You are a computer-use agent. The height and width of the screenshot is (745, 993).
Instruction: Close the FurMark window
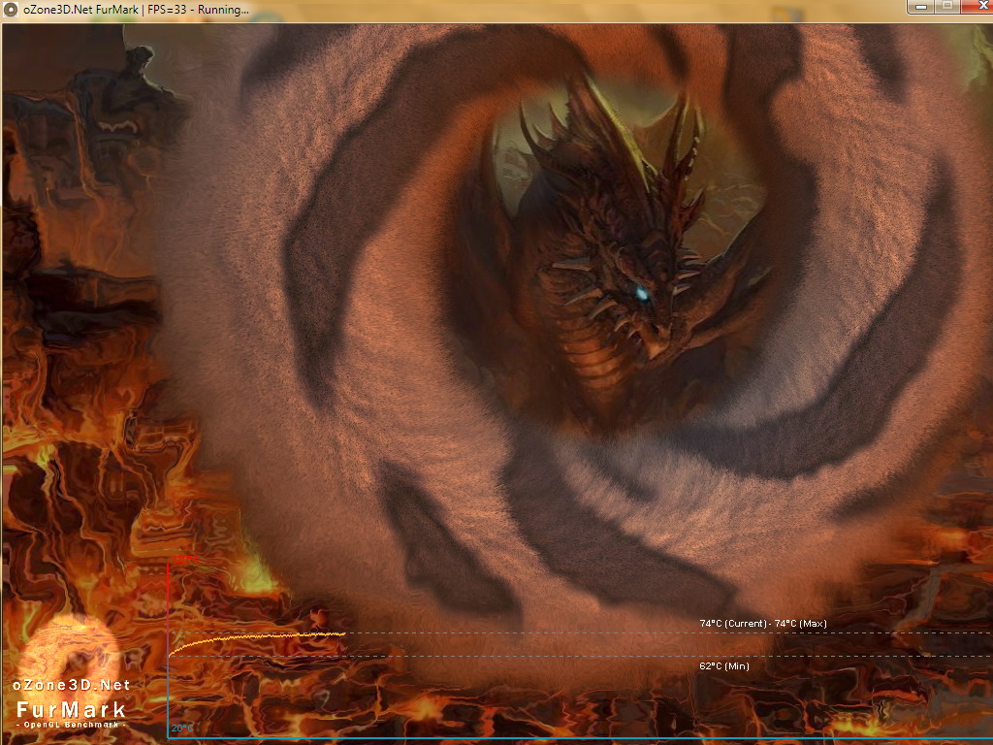pyautogui.click(x=977, y=7)
